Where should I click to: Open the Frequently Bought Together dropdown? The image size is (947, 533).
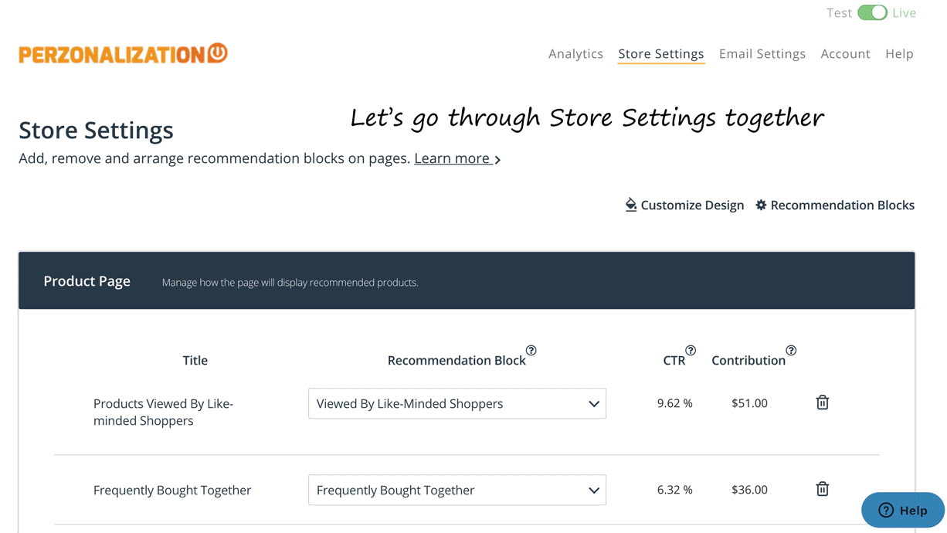point(457,490)
